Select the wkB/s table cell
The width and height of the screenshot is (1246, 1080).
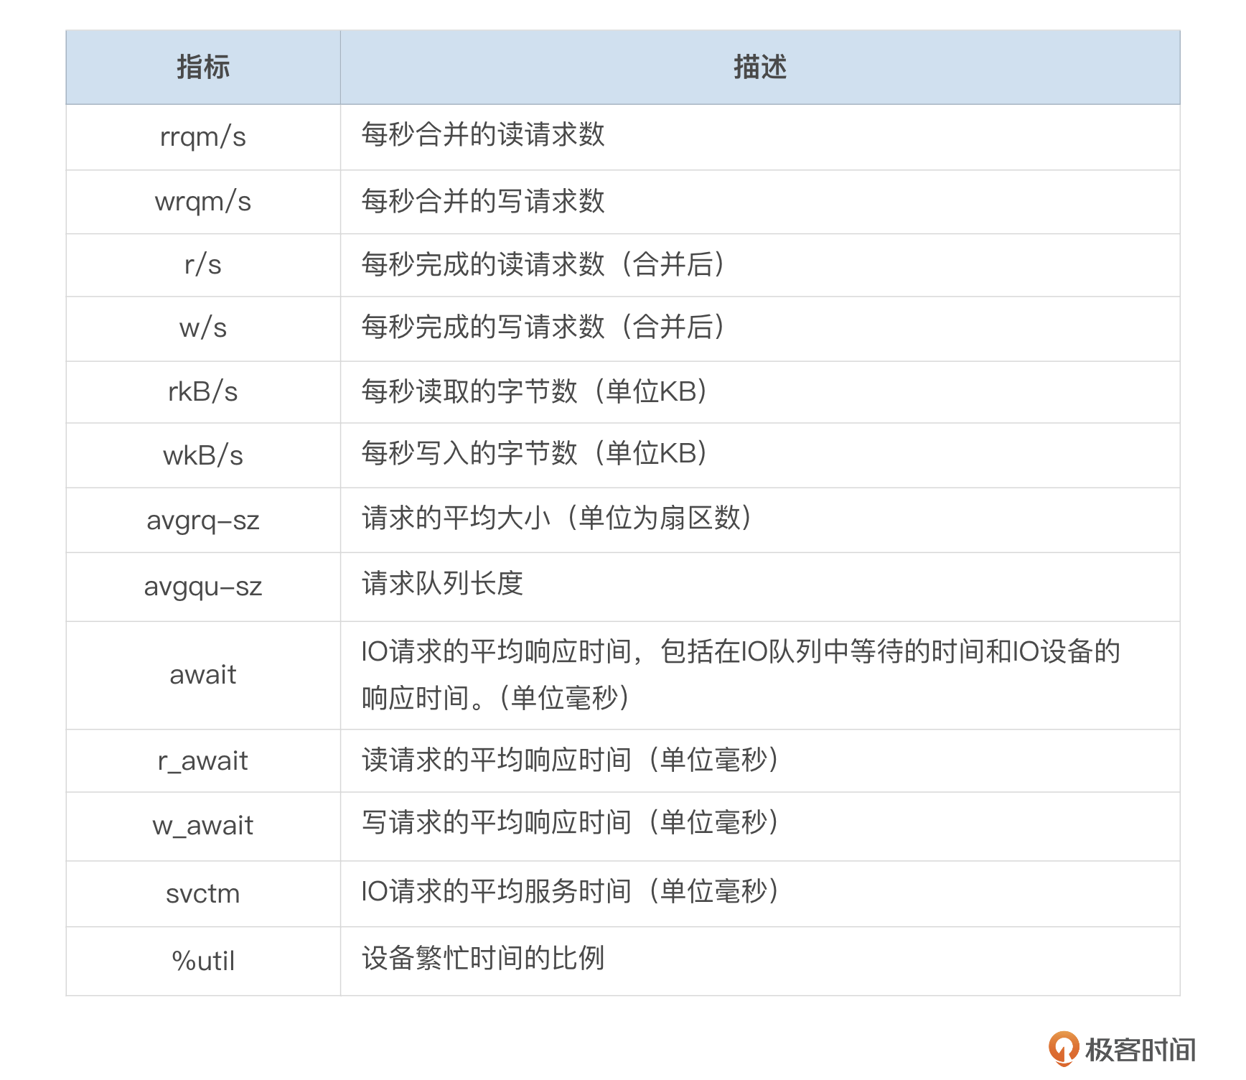(203, 455)
